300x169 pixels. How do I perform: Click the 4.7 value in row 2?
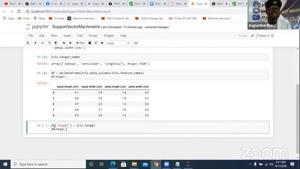[x=77, y=104]
